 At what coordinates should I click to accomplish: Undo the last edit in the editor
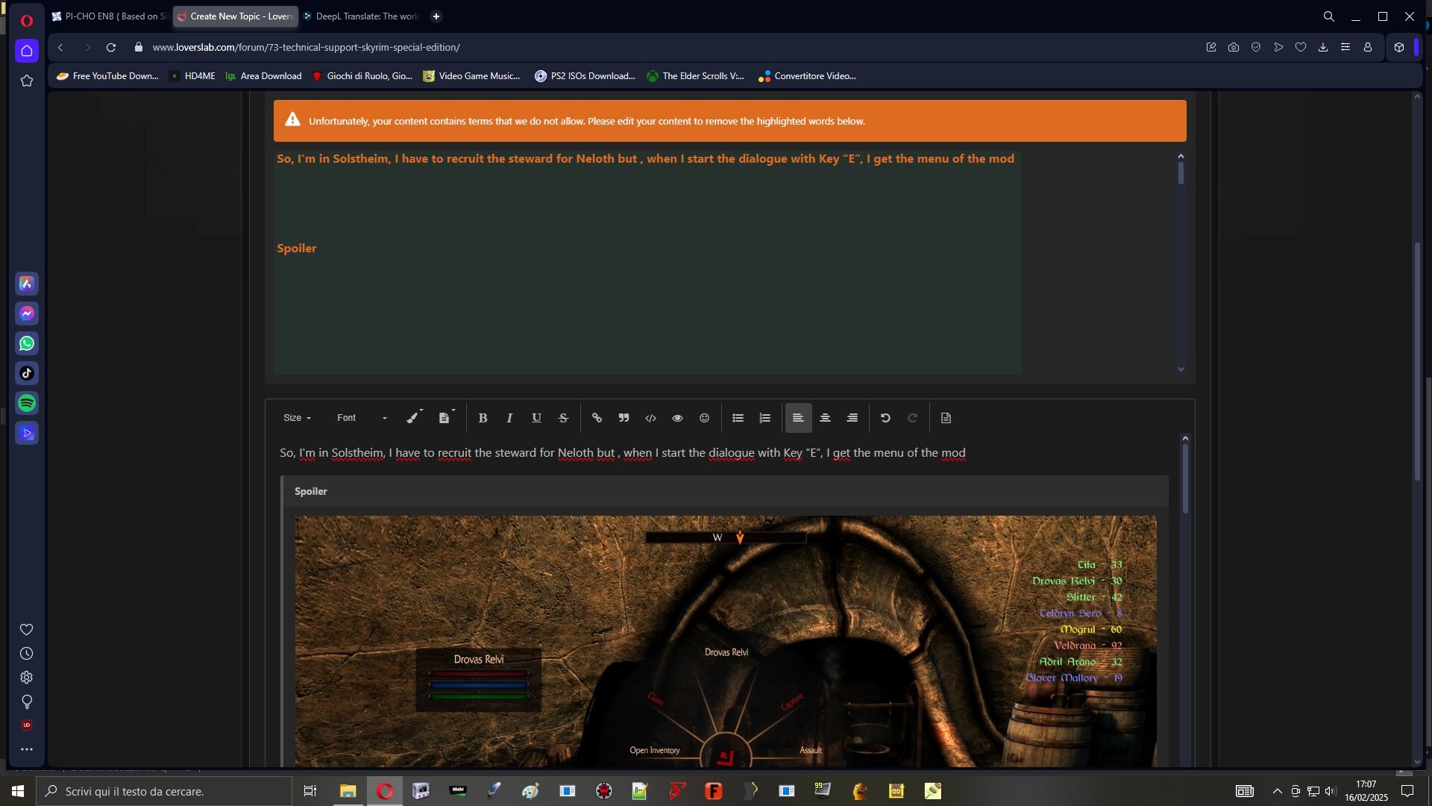[885, 418]
